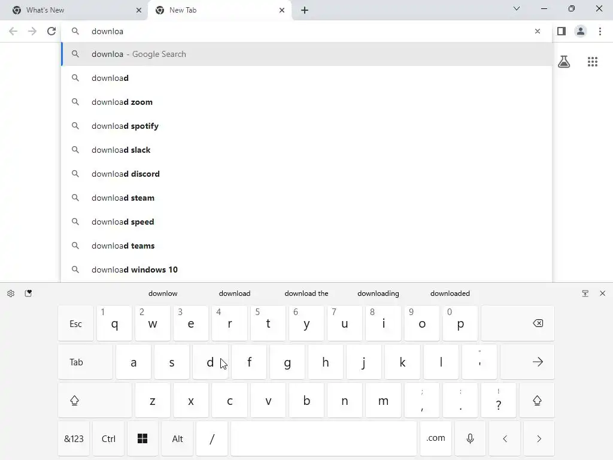Tap the period key

(460, 401)
